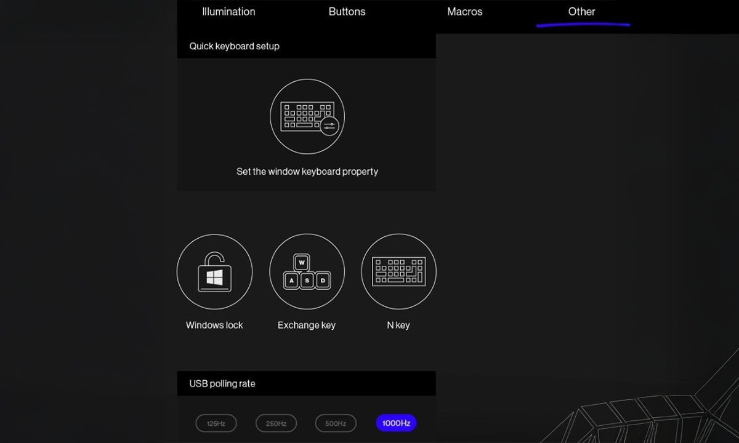Open the window keyboard property setup icon

coord(307,117)
